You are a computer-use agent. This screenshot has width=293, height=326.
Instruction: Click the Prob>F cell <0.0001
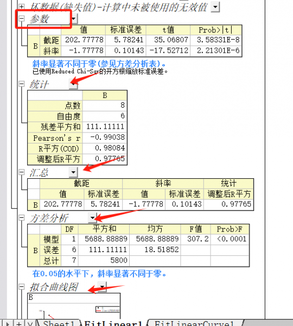click(230, 239)
